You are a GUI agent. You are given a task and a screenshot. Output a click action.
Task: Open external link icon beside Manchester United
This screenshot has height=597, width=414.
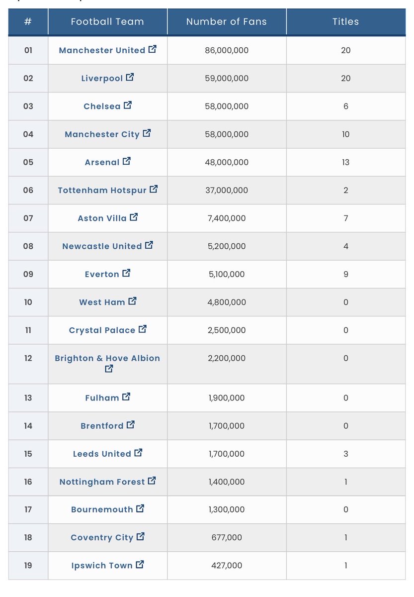153,49
